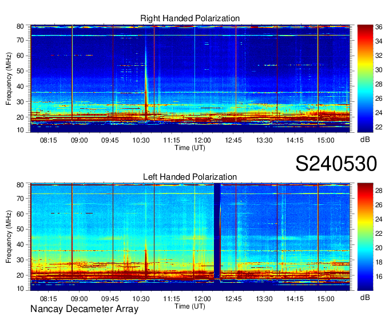
Task: Click the 28 dB value on Left Handed color bar
Action: click(x=379, y=191)
